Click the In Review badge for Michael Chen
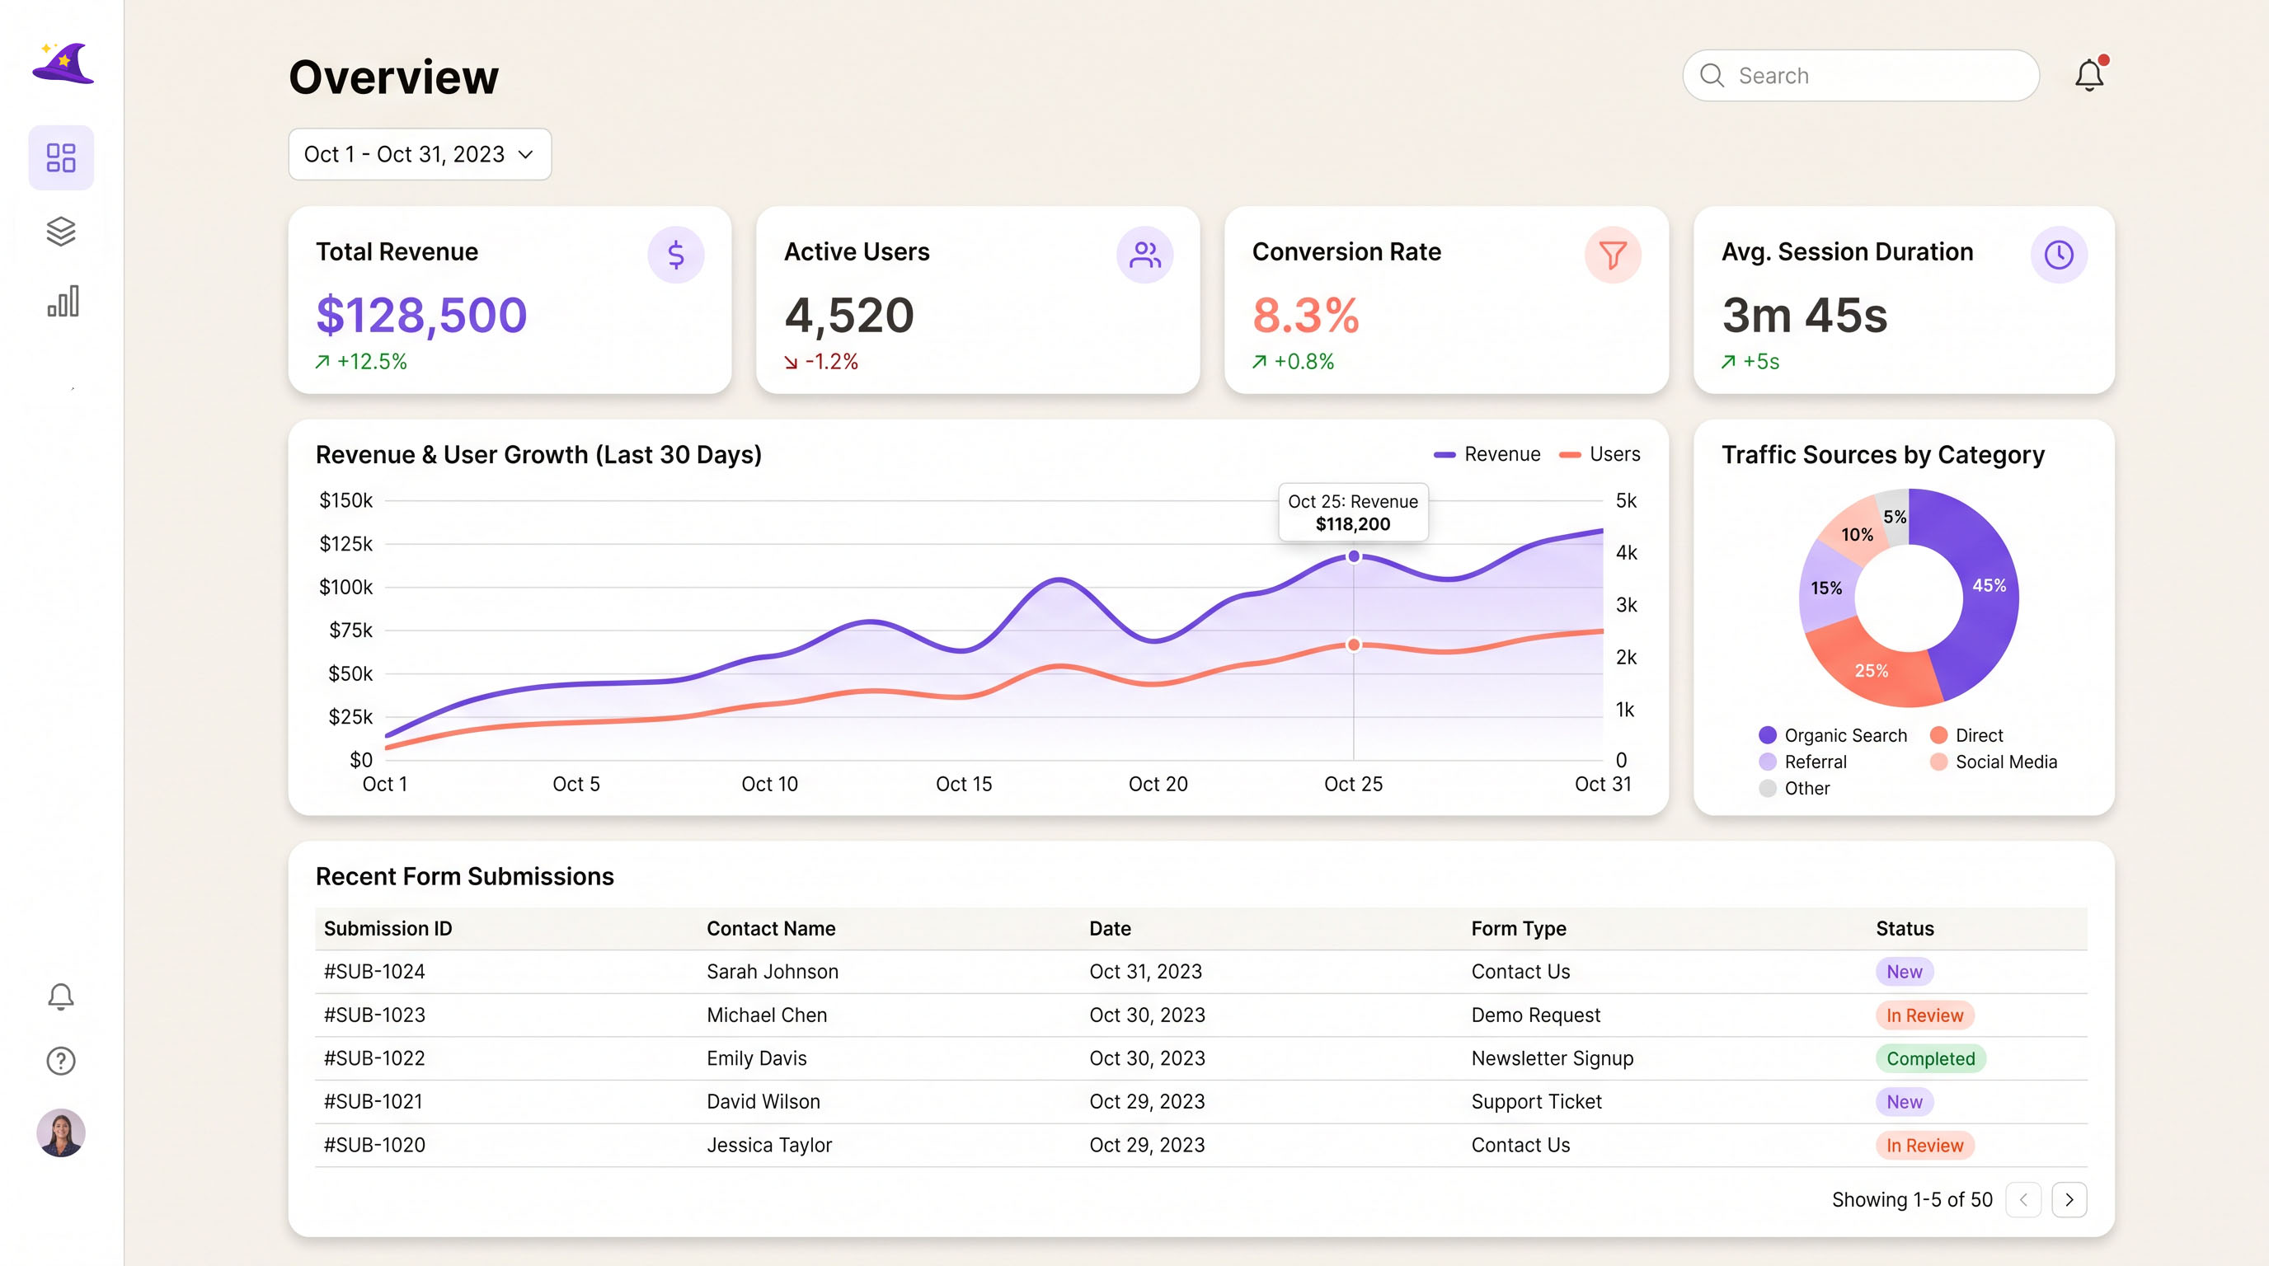This screenshot has height=1266, width=2269. pos(1924,1015)
